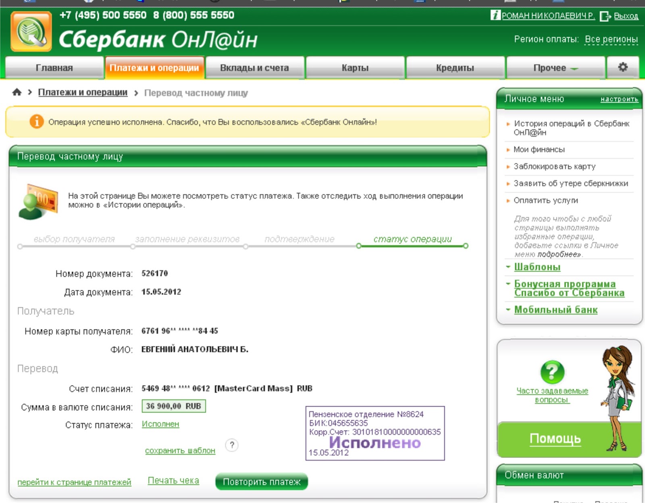This screenshot has height=503, width=645.
Task: Switch to Платежи и операции tab
Action: [154, 67]
